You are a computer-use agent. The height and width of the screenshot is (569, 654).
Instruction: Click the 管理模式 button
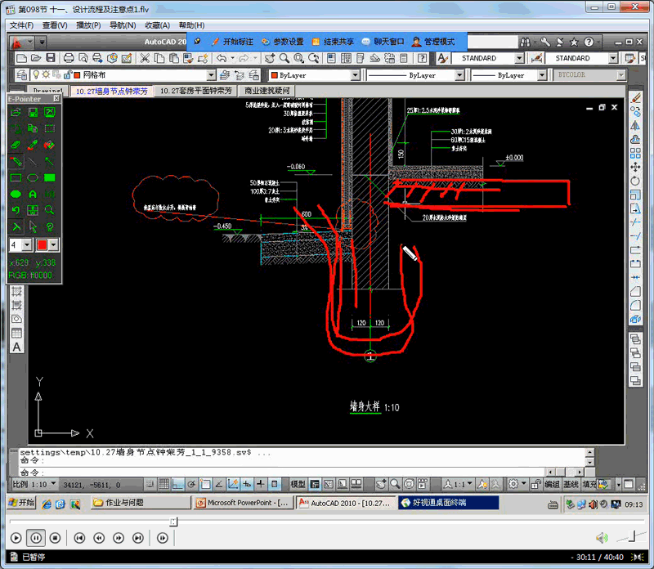tap(433, 42)
